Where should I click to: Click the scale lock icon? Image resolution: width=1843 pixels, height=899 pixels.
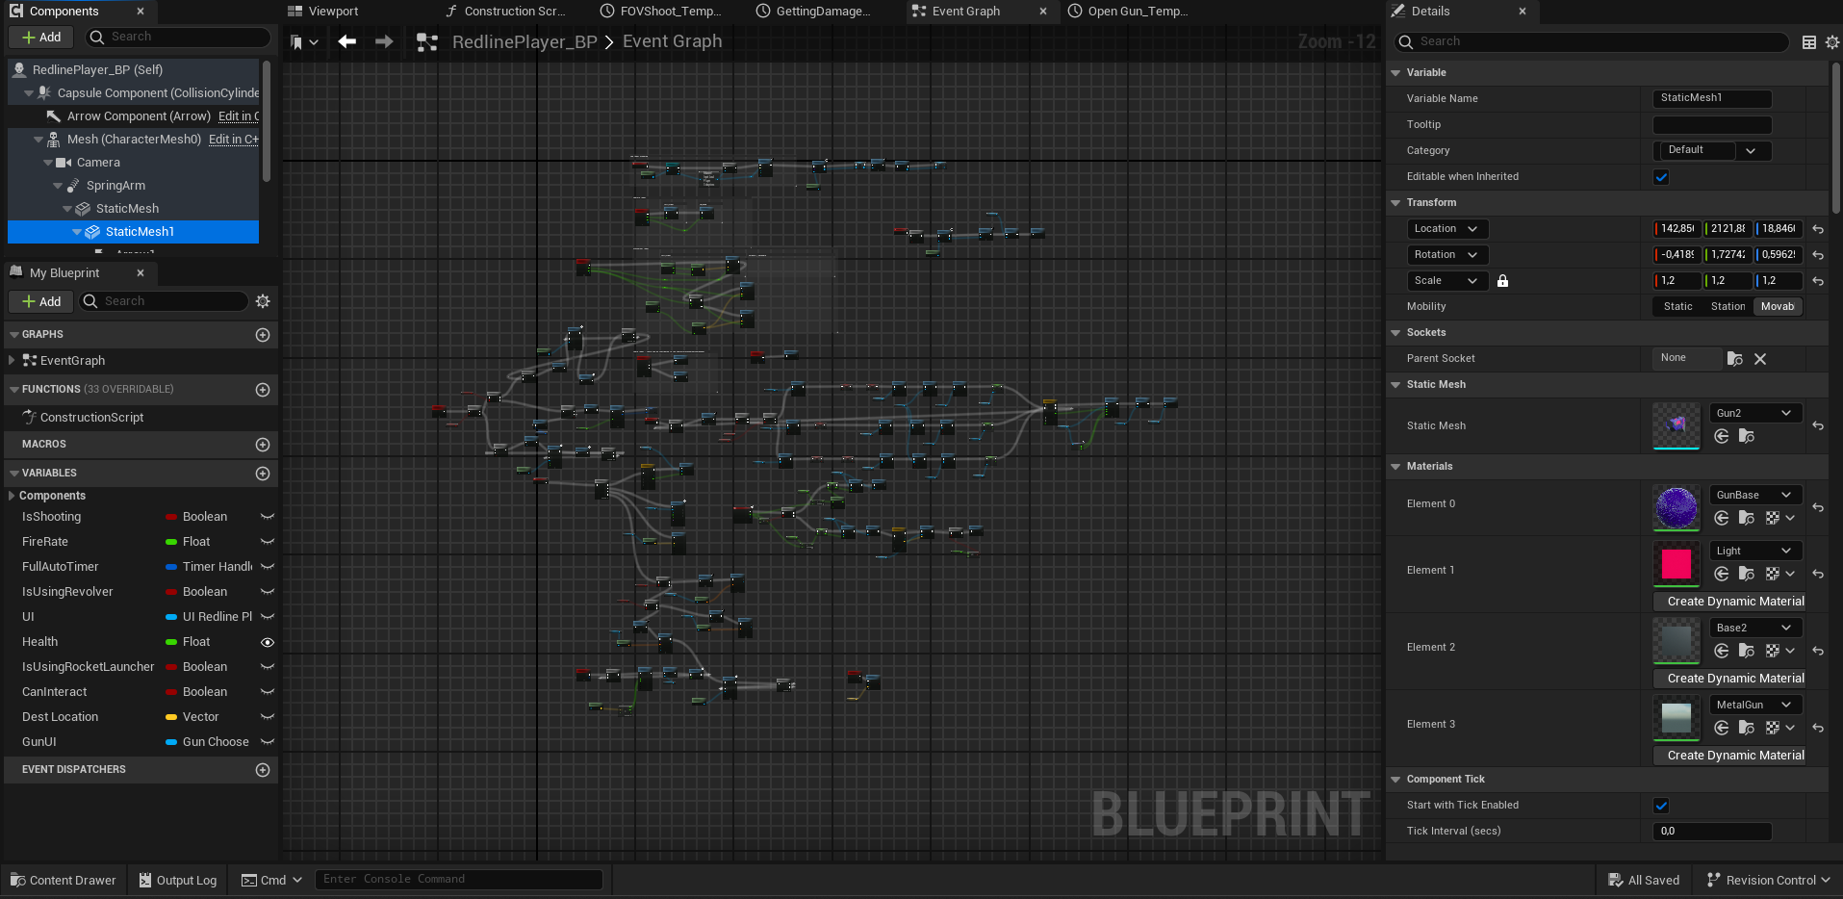pos(1502,281)
